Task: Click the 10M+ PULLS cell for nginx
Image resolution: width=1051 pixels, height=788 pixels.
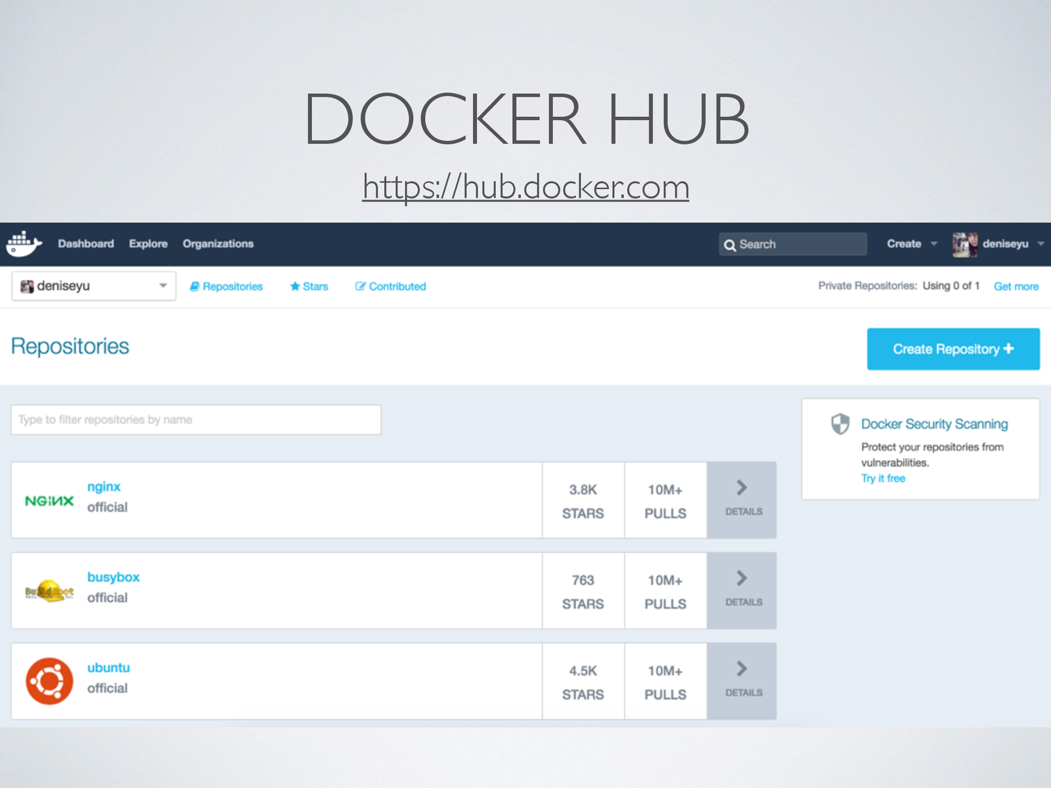Action: [x=665, y=501]
